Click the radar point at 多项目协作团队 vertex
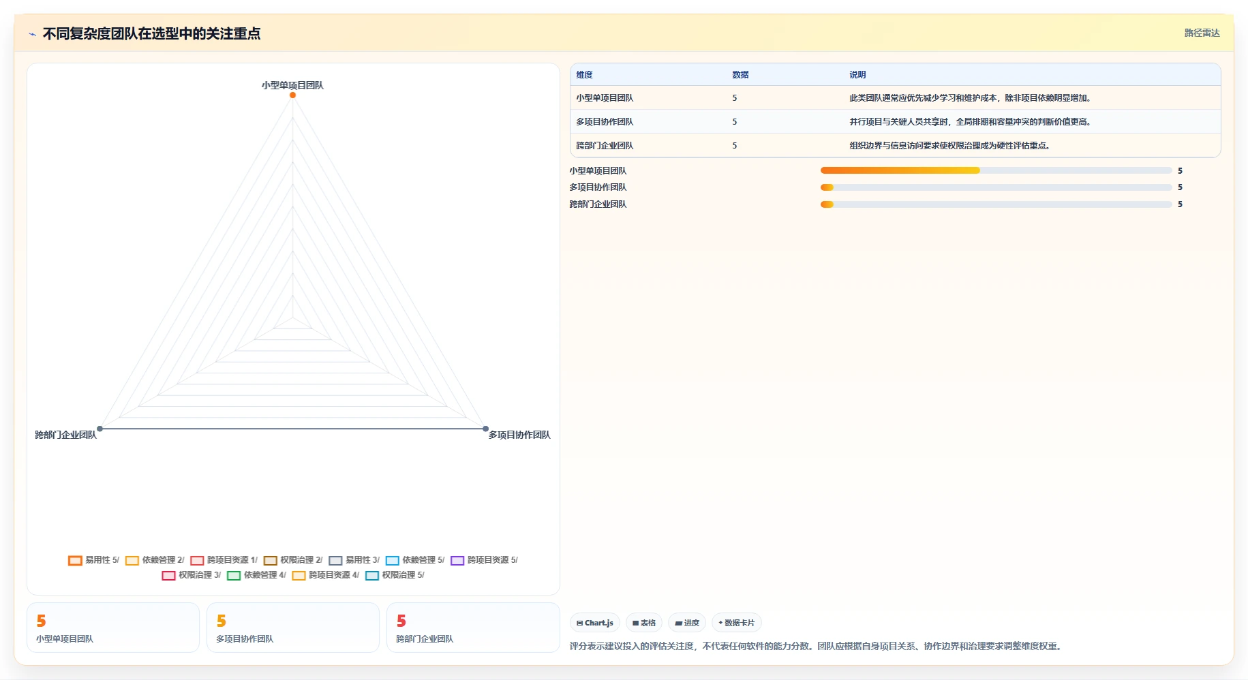The height and width of the screenshot is (680, 1248). click(485, 429)
